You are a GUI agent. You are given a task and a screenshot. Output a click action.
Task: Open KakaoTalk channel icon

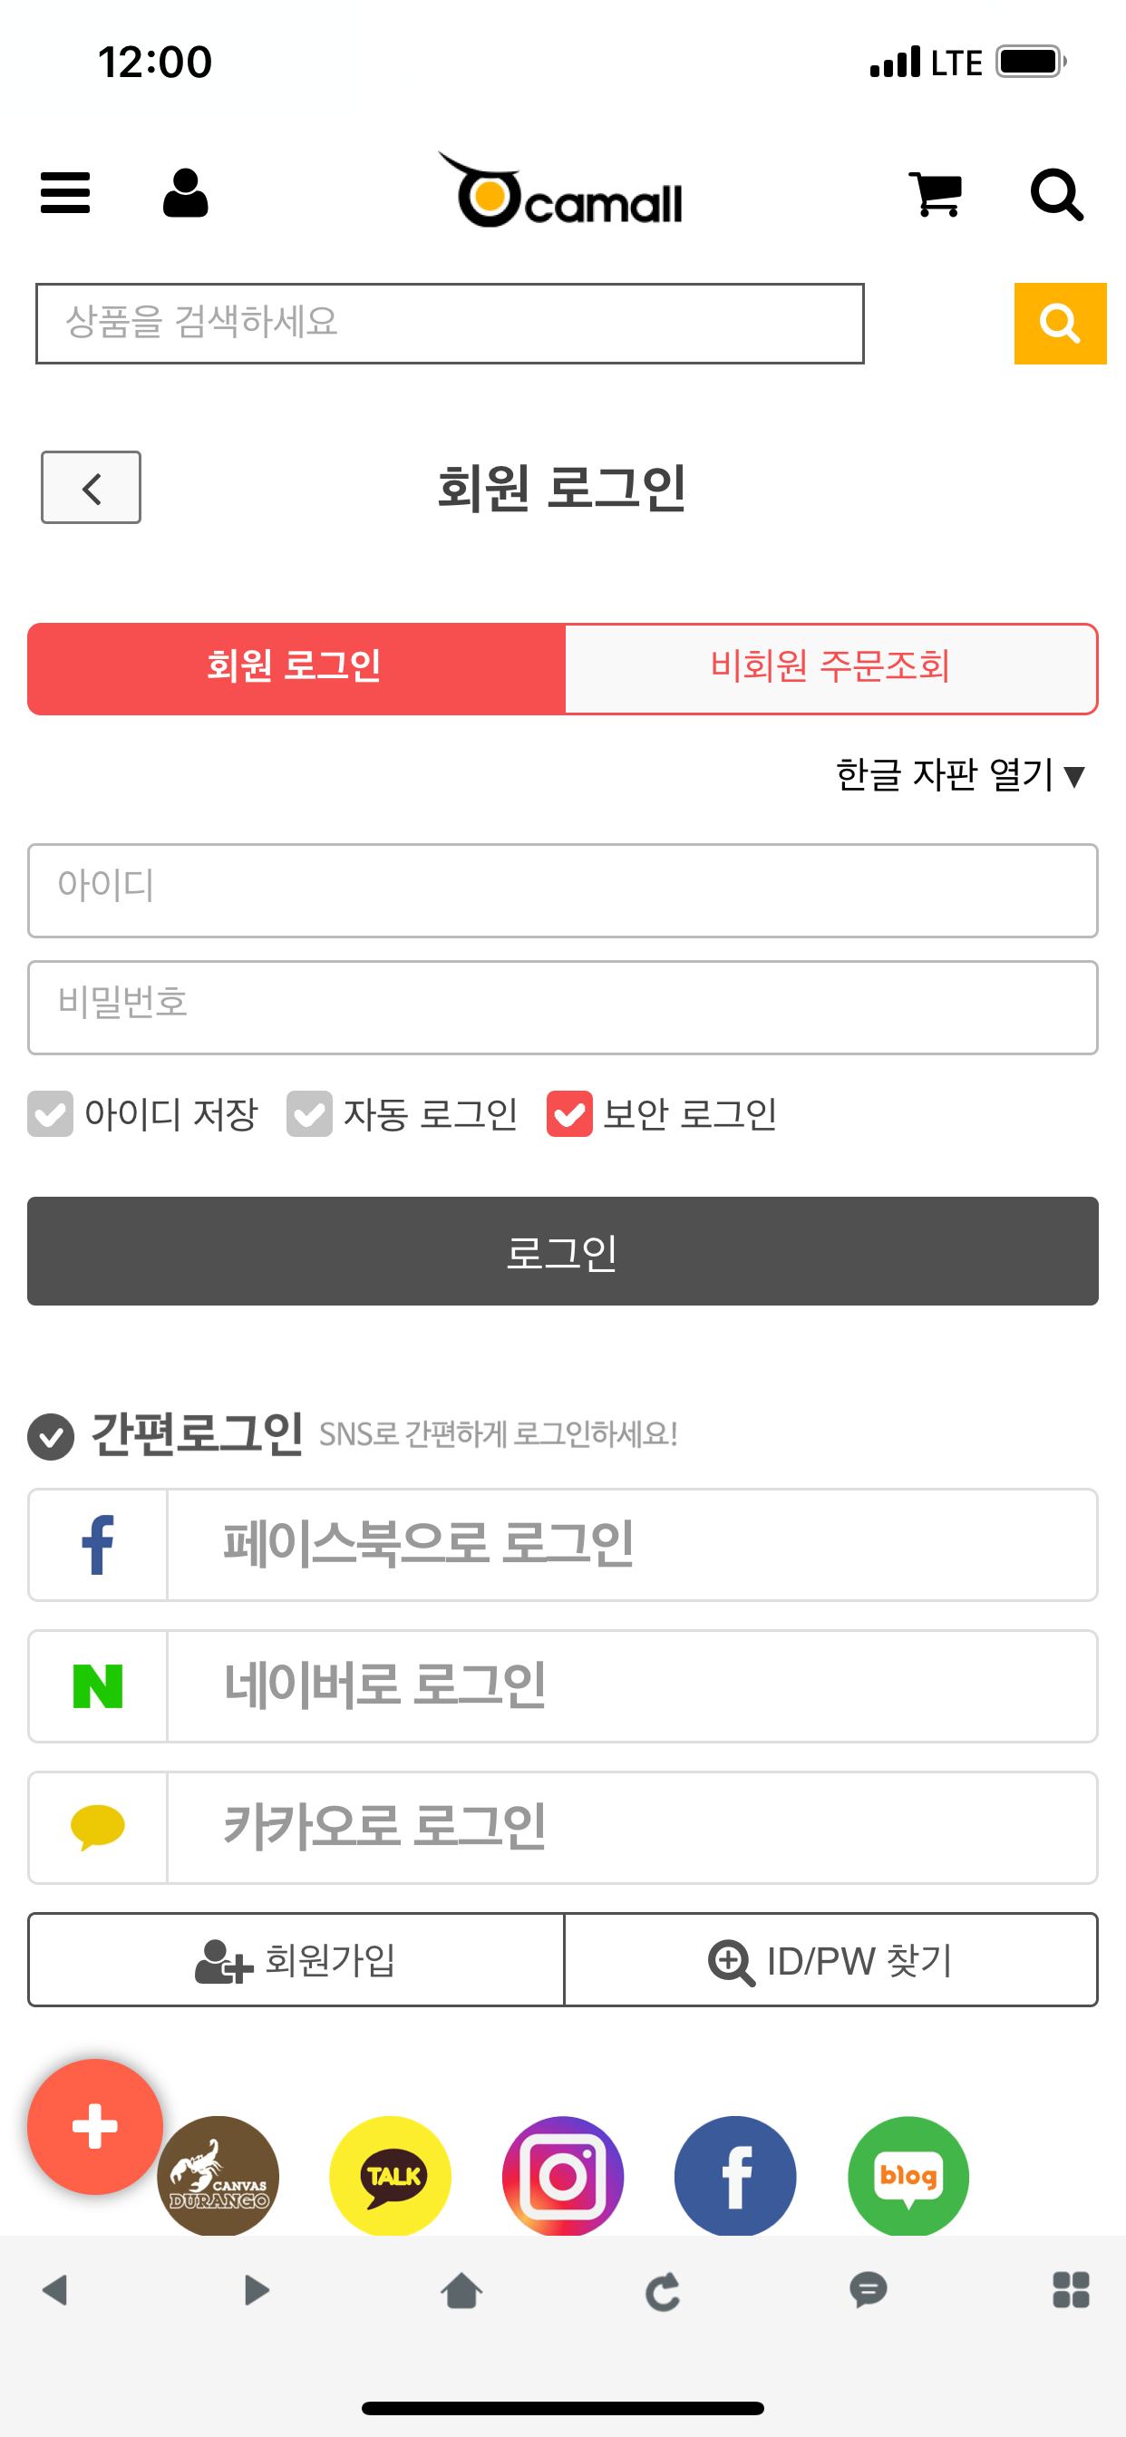coord(390,2176)
